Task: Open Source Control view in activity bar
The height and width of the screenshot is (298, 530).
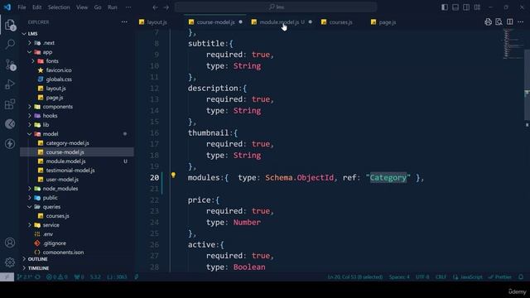Action: pyautogui.click(x=10, y=65)
